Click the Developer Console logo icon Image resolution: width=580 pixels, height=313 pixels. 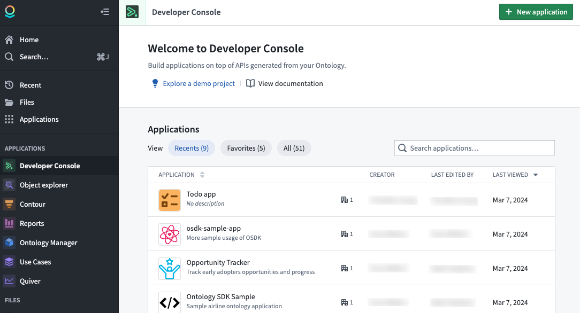tap(132, 11)
